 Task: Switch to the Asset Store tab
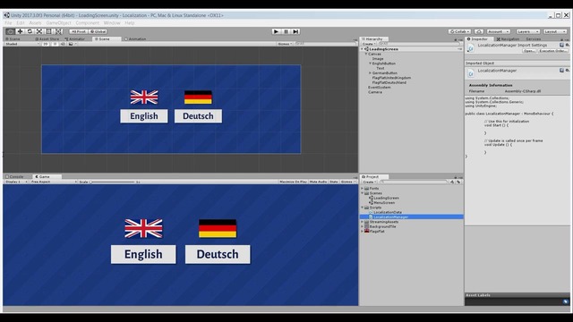pyautogui.click(x=47, y=38)
